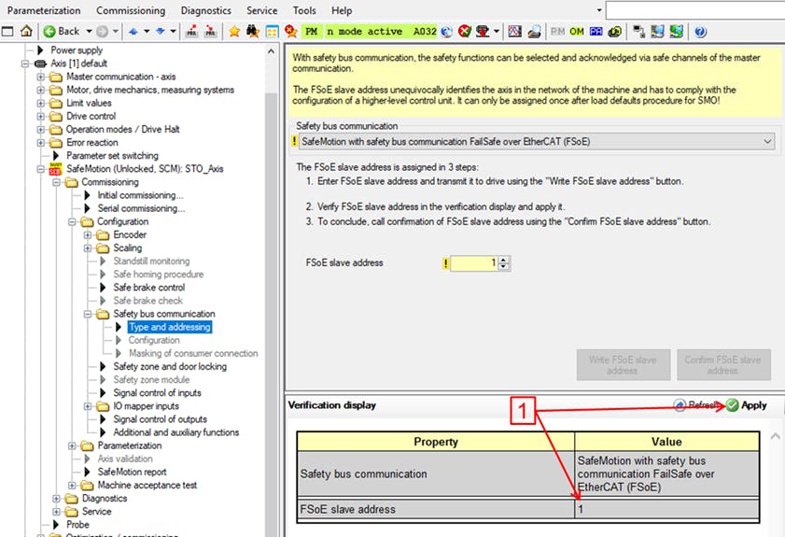Click the green globe monitor icon
The height and width of the screenshot is (537, 785).
click(677, 32)
